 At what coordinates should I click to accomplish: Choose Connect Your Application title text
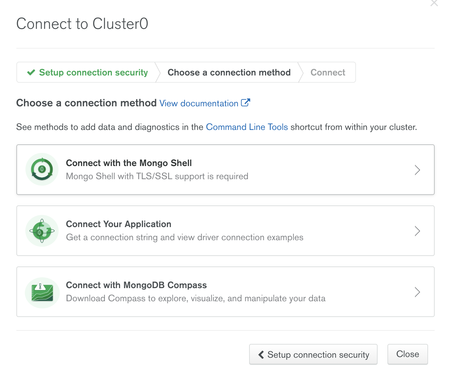pos(119,224)
